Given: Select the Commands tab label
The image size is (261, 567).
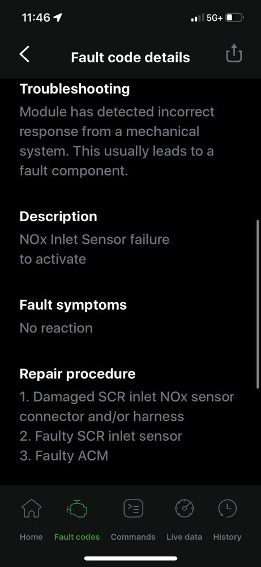Looking at the screenshot, I should pyautogui.click(x=133, y=537).
